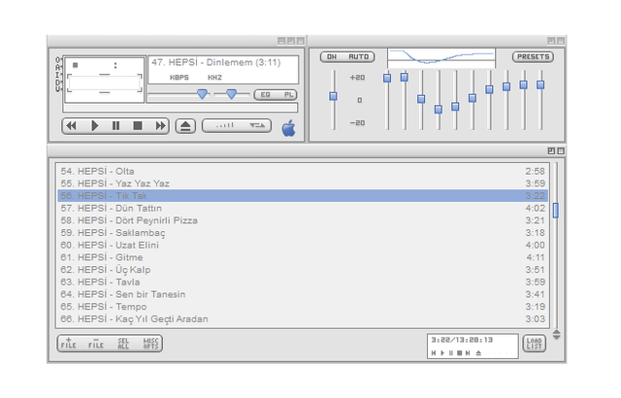Open file info via the I clutterbar letter
This screenshot has width=621, height=398.
[58, 75]
